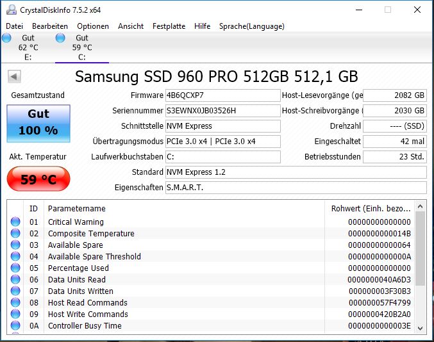
Task: Click status orb for Controller Busy Time row
Action: (15, 326)
